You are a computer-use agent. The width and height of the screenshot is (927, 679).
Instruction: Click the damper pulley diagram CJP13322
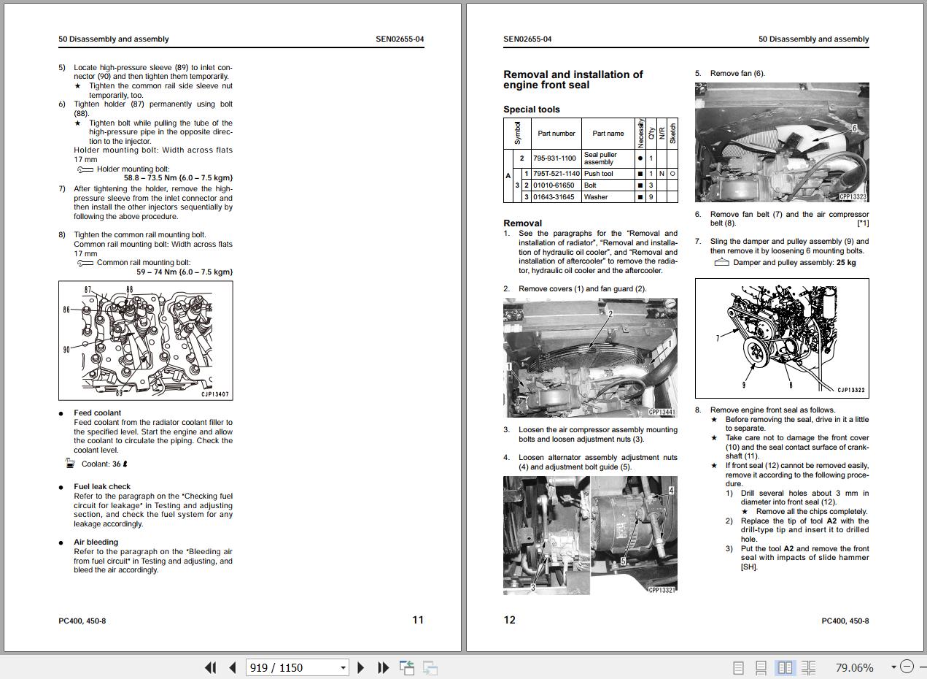[x=782, y=338]
